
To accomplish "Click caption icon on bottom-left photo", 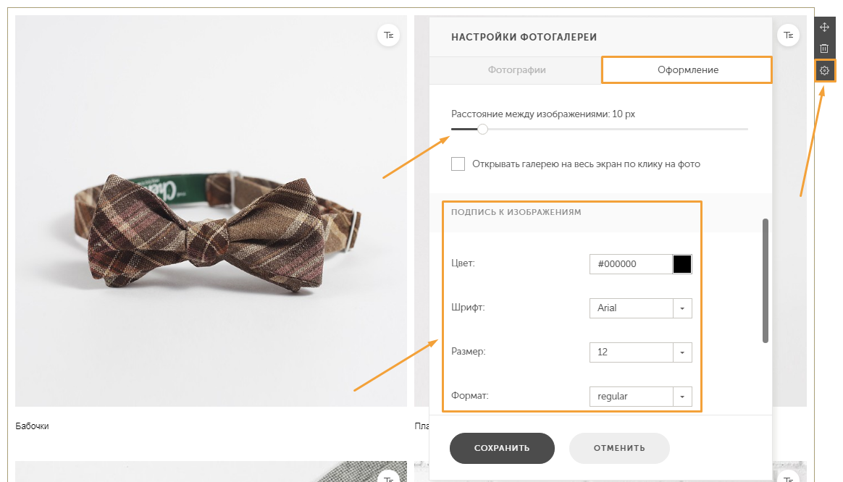I will (388, 477).
